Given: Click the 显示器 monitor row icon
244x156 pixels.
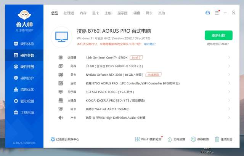Looking at the screenshot, I should pyautogui.click(x=61, y=92).
